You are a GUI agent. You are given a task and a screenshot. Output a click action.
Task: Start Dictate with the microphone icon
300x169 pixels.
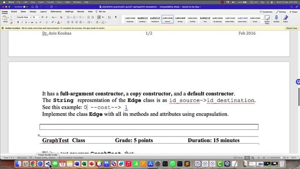[x=276, y=19]
